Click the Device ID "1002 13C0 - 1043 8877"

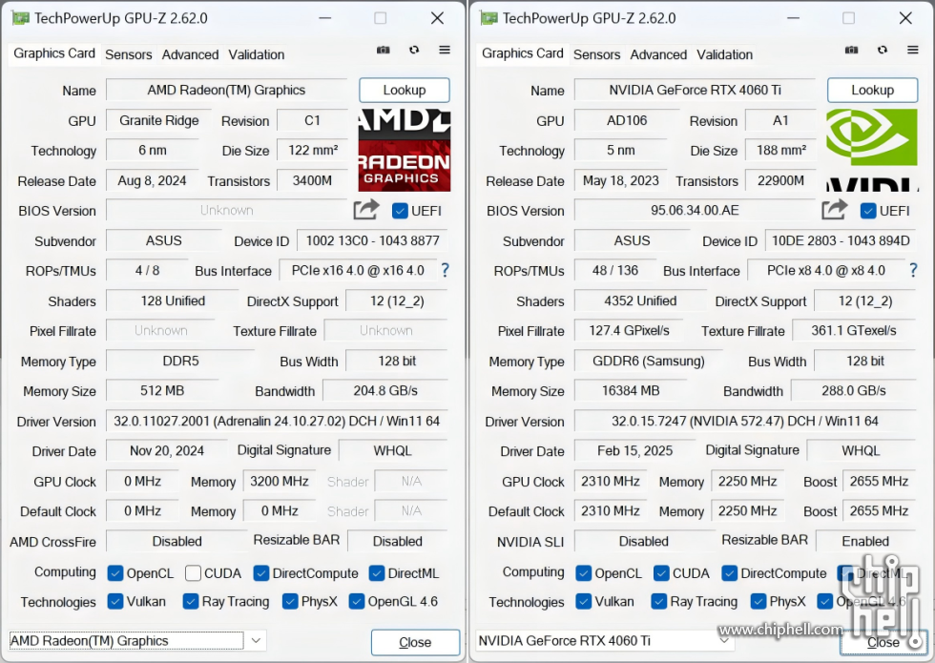(373, 240)
